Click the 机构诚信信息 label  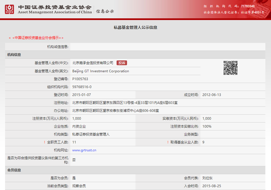click(58, 47)
